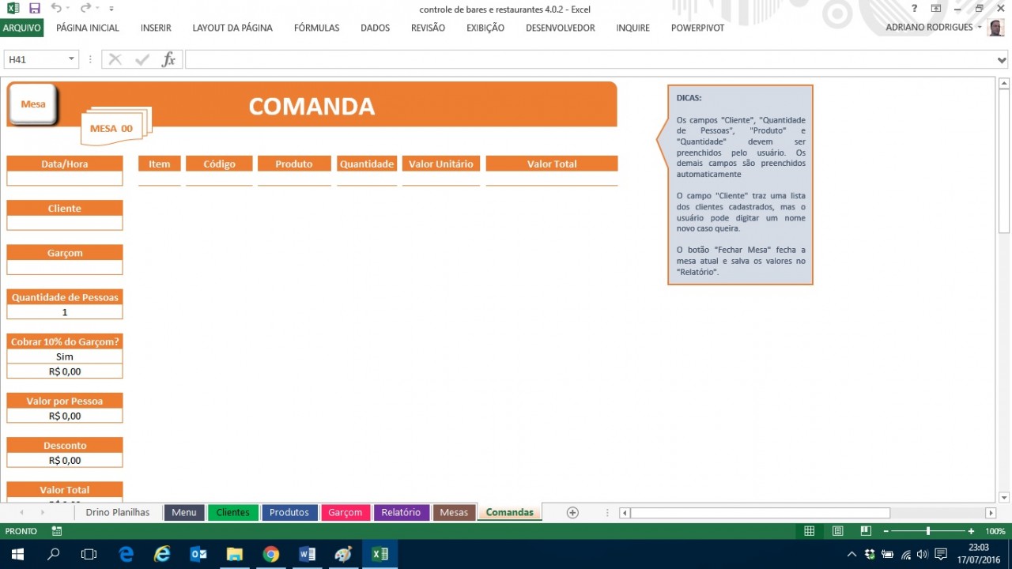Open the undo history dropdown arrow
The width and height of the screenshot is (1012, 569).
(x=67, y=9)
